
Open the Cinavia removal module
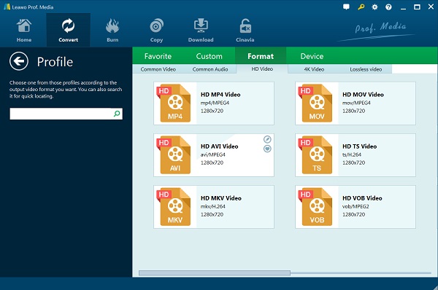click(x=245, y=30)
